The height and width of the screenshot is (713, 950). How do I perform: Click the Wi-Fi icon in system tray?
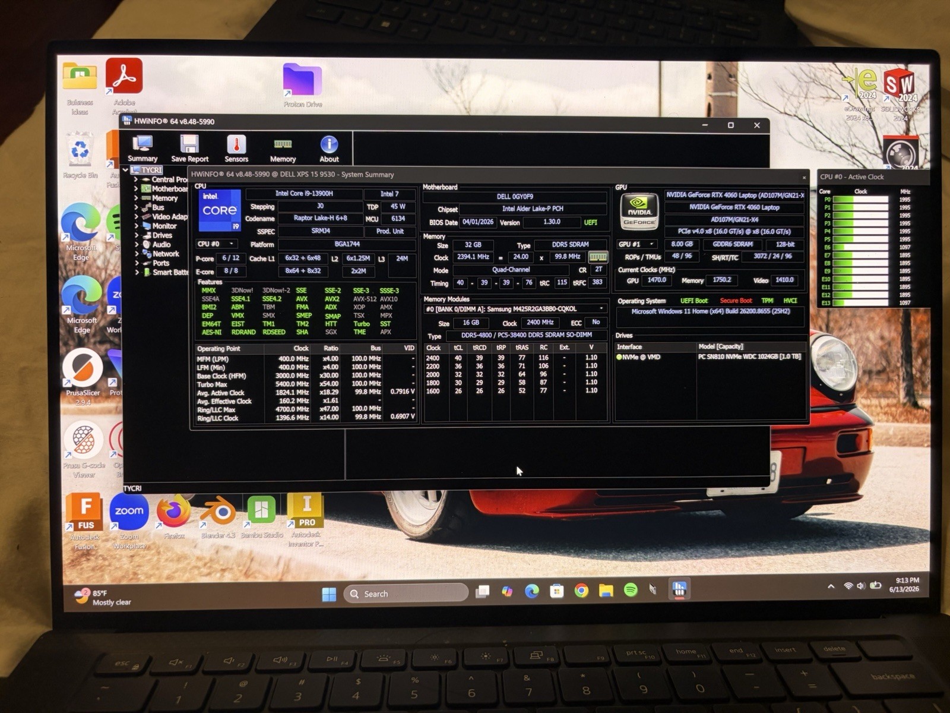pos(848,586)
